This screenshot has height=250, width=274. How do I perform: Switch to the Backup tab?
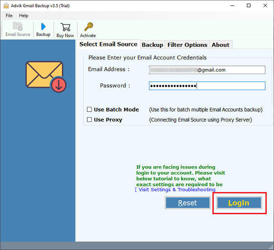[x=152, y=45]
